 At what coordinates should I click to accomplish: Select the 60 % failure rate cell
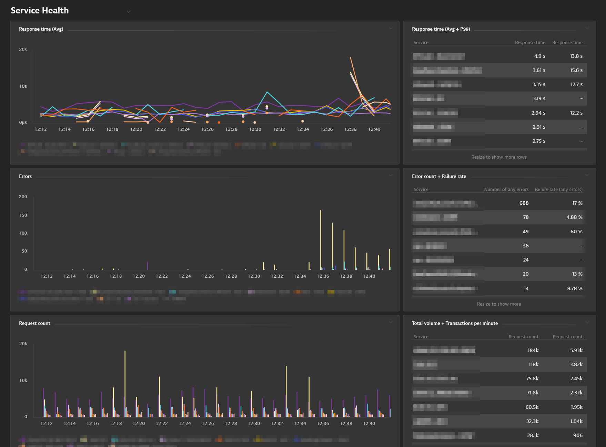[x=576, y=232]
